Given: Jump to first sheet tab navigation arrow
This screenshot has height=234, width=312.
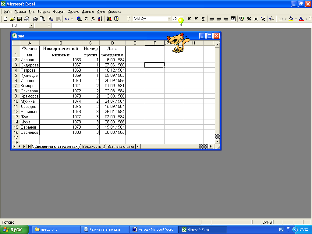Looking at the screenshot, I should tap(14, 147).
